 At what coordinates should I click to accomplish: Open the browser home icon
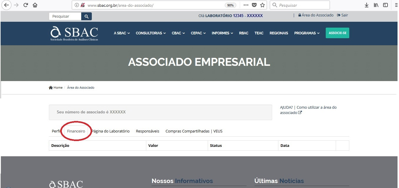point(35,5)
